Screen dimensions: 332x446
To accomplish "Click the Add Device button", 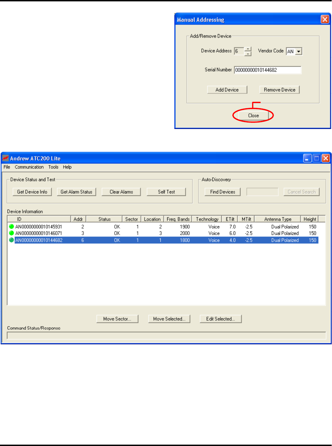I will tap(227, 90).
